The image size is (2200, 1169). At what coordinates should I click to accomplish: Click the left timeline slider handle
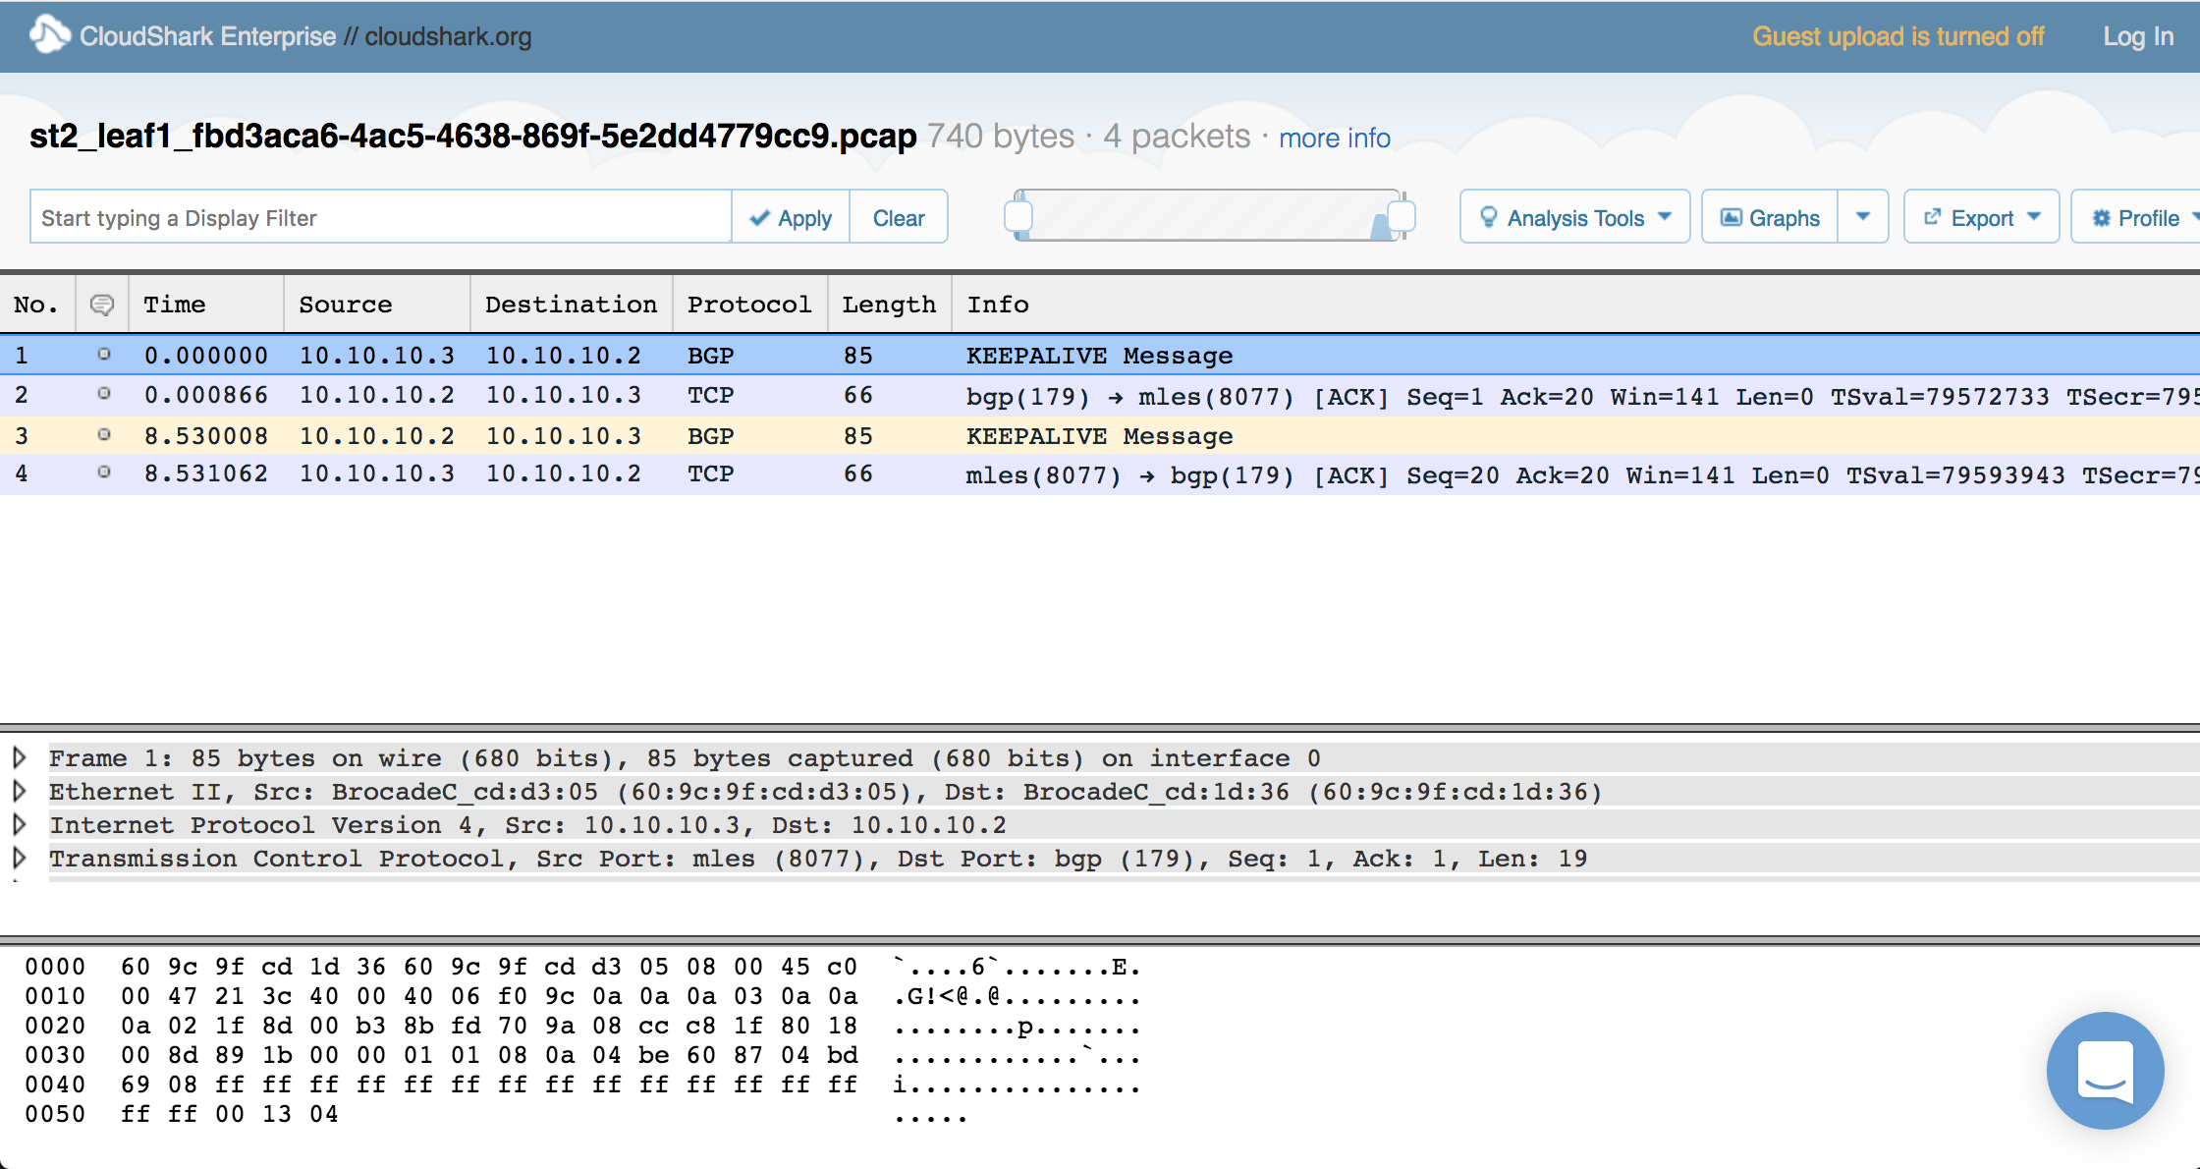tap(1018, 215)
